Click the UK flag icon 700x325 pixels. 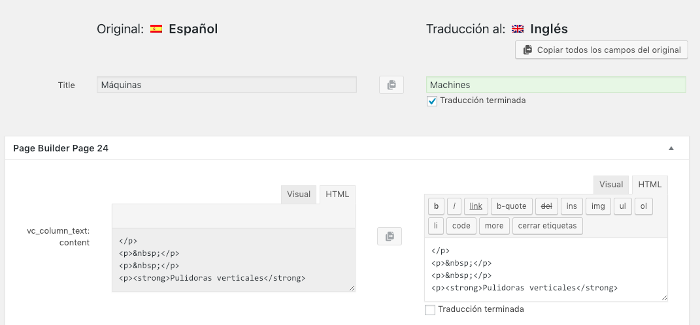click(x=518, y=29)
